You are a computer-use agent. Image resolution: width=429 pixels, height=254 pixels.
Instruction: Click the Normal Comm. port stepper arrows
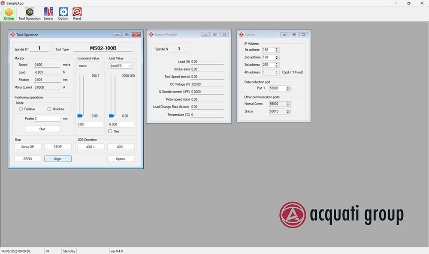288,104
